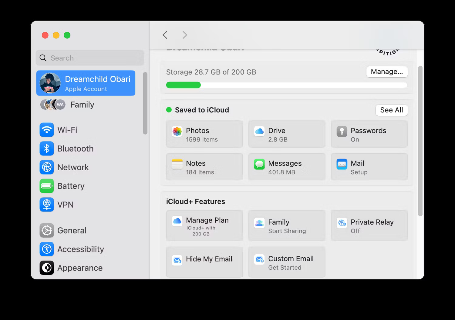Open VPN settings via its icon
Image resolution: width=455 pixels, height=320 pixels.
coord(46,205)
